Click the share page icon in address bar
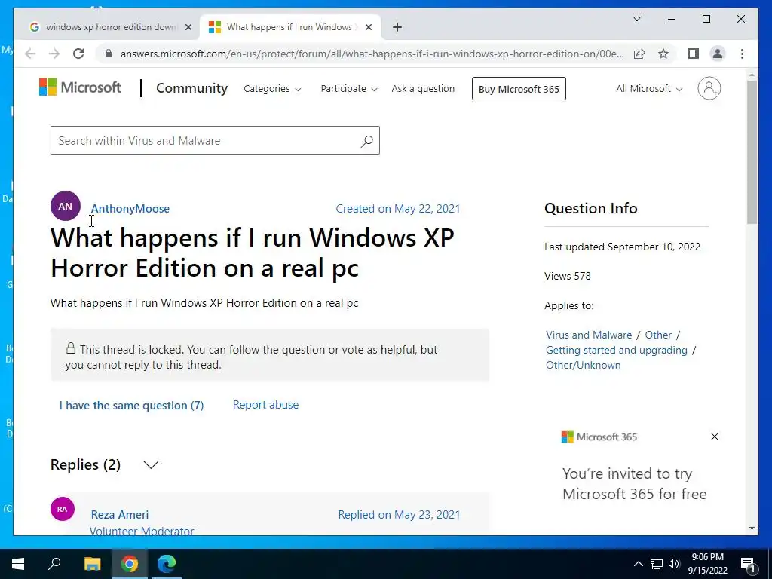 click(639, 54)
